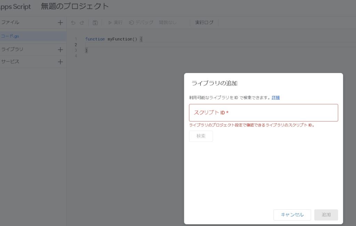Undo the last edit

point(73,23)
